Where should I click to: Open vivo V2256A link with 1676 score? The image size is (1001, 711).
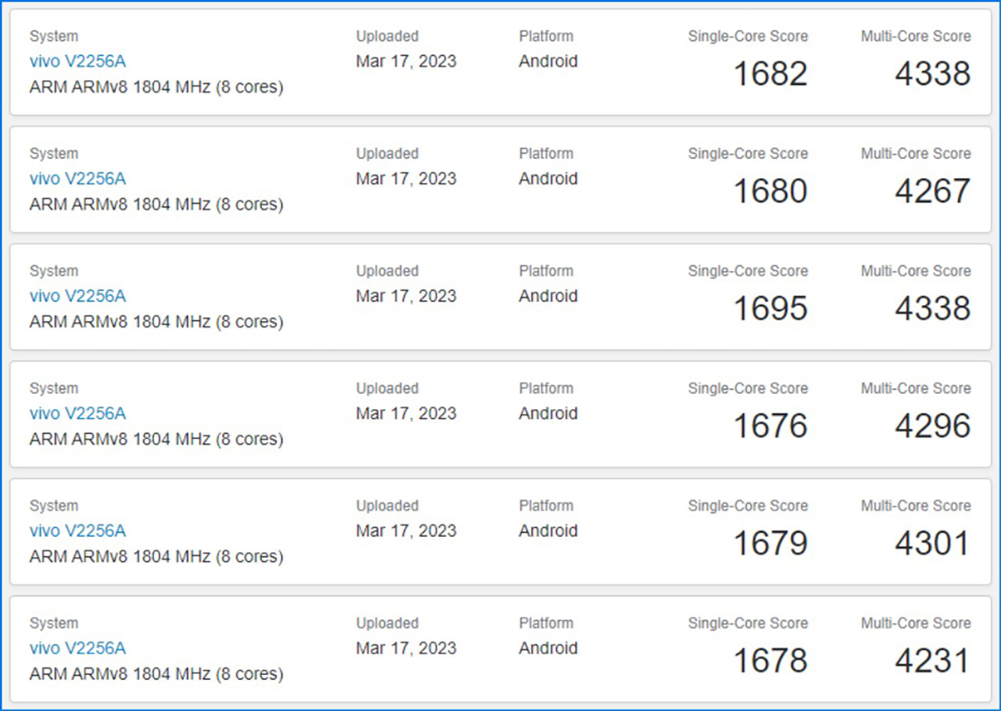coord(77,413)
